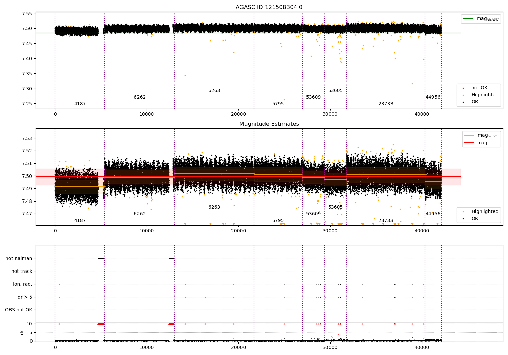
Task: Click x-axis tick 30000 under middle plot
Action: pos(330,231)
